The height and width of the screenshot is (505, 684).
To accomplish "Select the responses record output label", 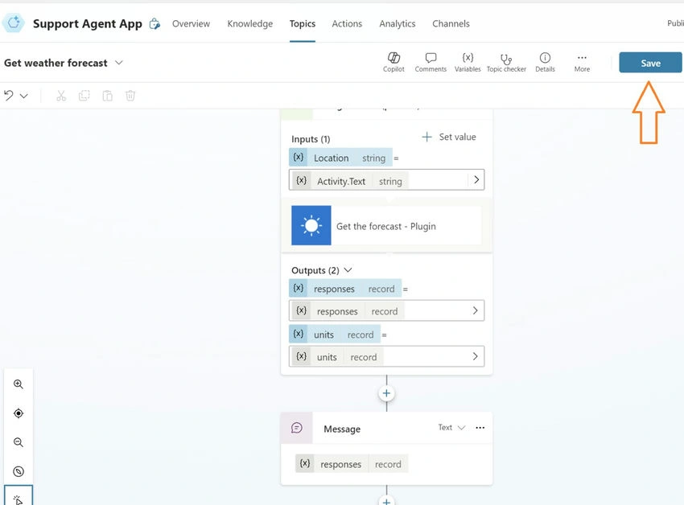I will (x=345, y=288).
